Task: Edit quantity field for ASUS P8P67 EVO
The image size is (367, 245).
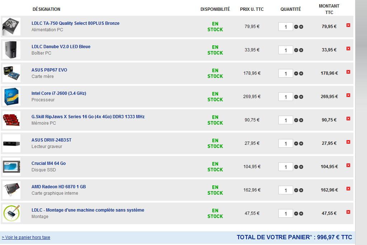Action: [x=286, y=73]
